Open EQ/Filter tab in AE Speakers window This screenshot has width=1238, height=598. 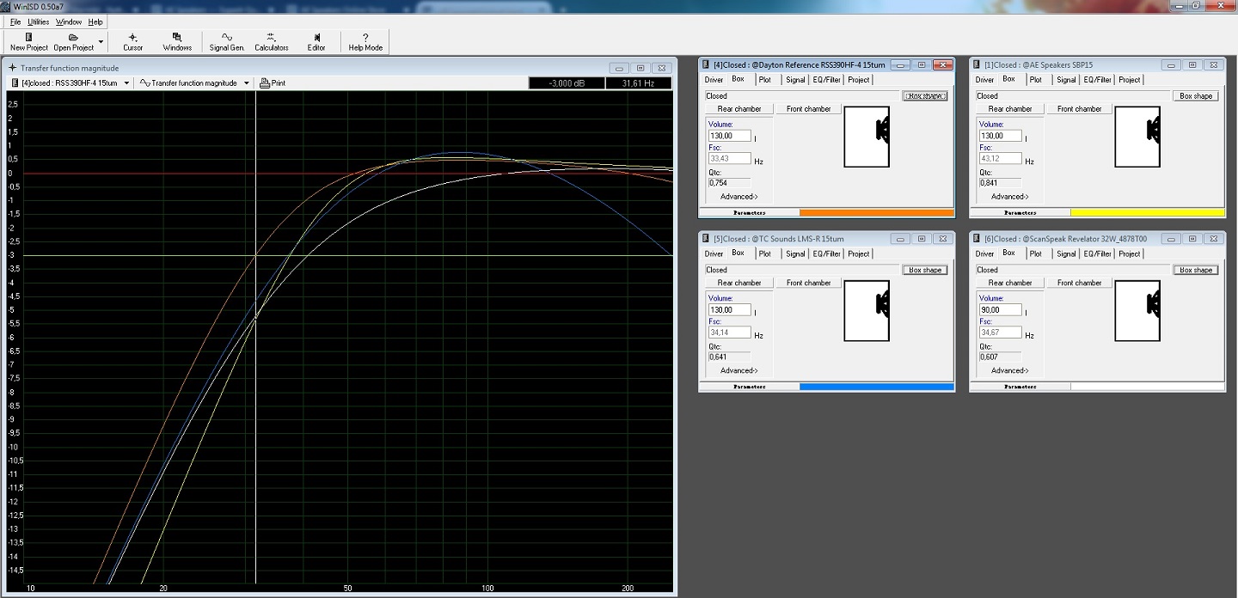pos(1098,80)
